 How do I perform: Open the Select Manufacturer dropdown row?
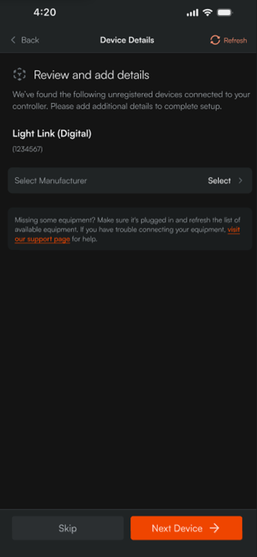click(x=130, y=181)
